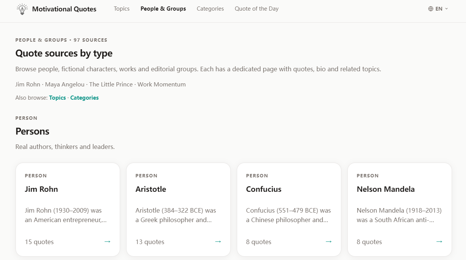Image resolution: width=466 pixels, height=260 pixels.
Task: Select the Confucius card title
Action: point(264,189)
